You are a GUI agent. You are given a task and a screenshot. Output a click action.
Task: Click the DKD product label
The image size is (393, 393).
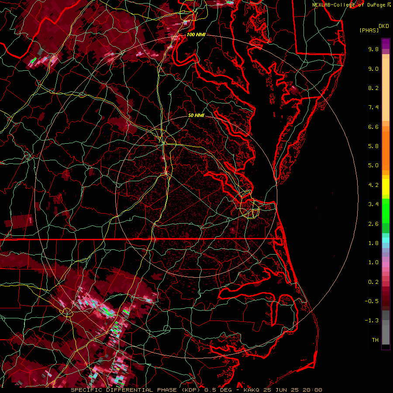(x=383, y=26)
